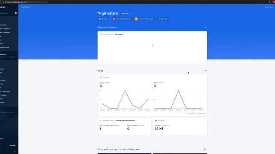Open Machine Learning in sidebar
The height and width of the screenshot is (154, 275).
coord(5,47)
